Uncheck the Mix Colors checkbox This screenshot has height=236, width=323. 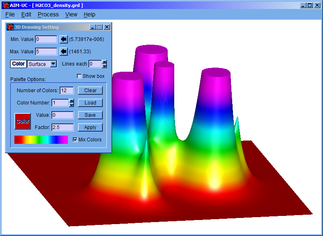pos(75,140)
